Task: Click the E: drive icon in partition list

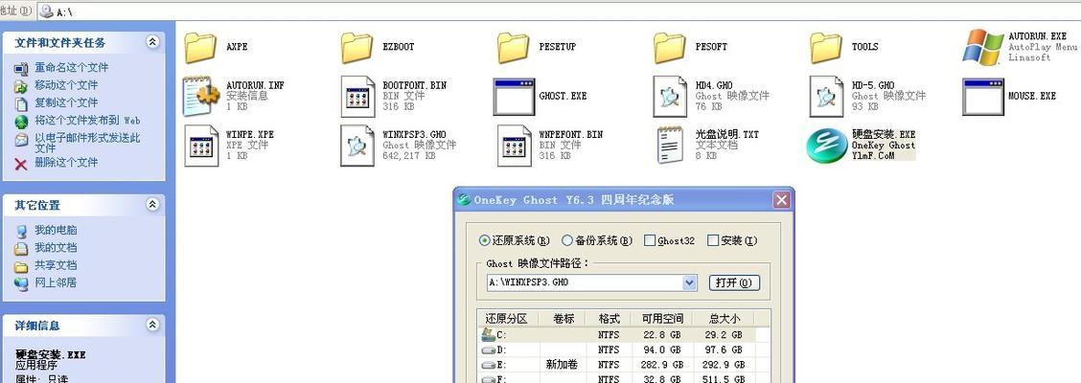Action: pyautogui.click(x=488, y=365)
